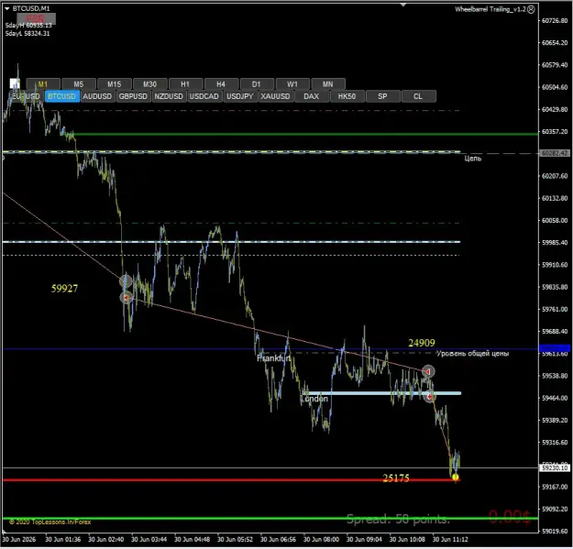Click the chart shift triangle marker at top
The image size is (573, 549).
tap(403, 5)
